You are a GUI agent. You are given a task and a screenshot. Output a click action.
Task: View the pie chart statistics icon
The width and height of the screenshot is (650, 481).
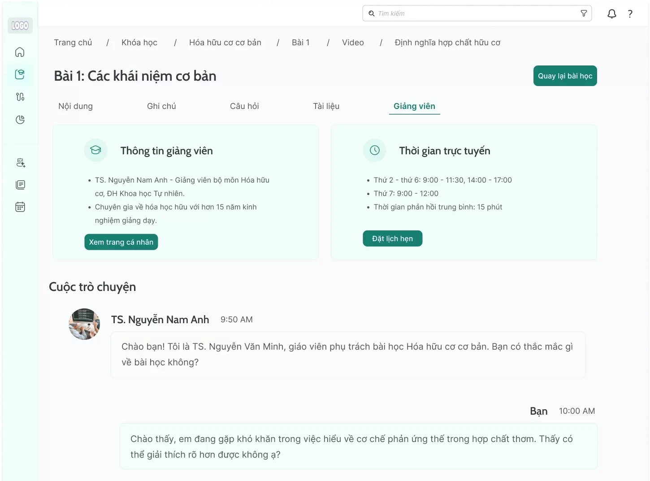[x=20, y=120]
